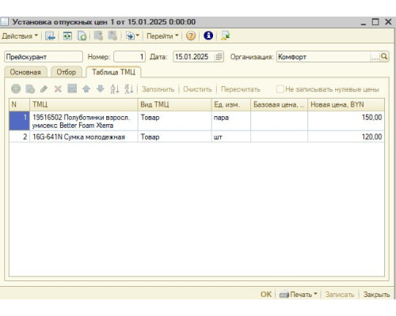Click the OK button
Screen dimensions: 396x316
266,294
